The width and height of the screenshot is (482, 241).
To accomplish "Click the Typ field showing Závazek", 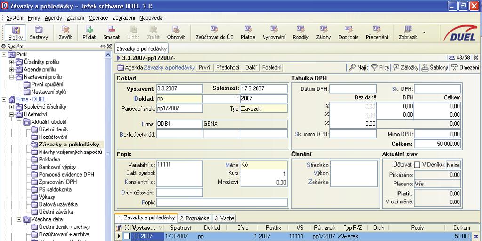I will pyautogui.click(x=264, y=109).
